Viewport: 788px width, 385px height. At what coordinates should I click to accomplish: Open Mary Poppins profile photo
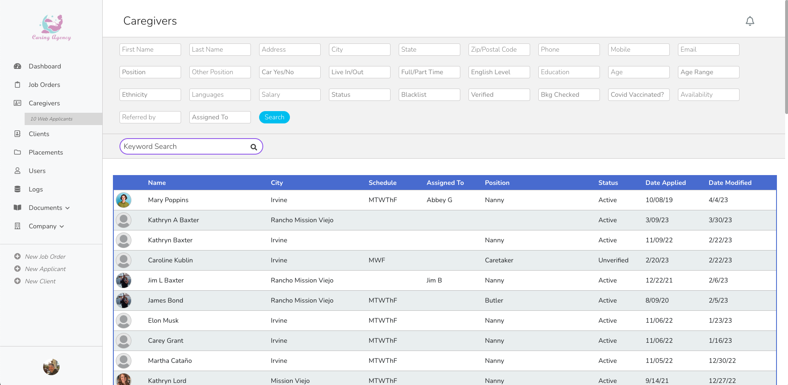124,200
